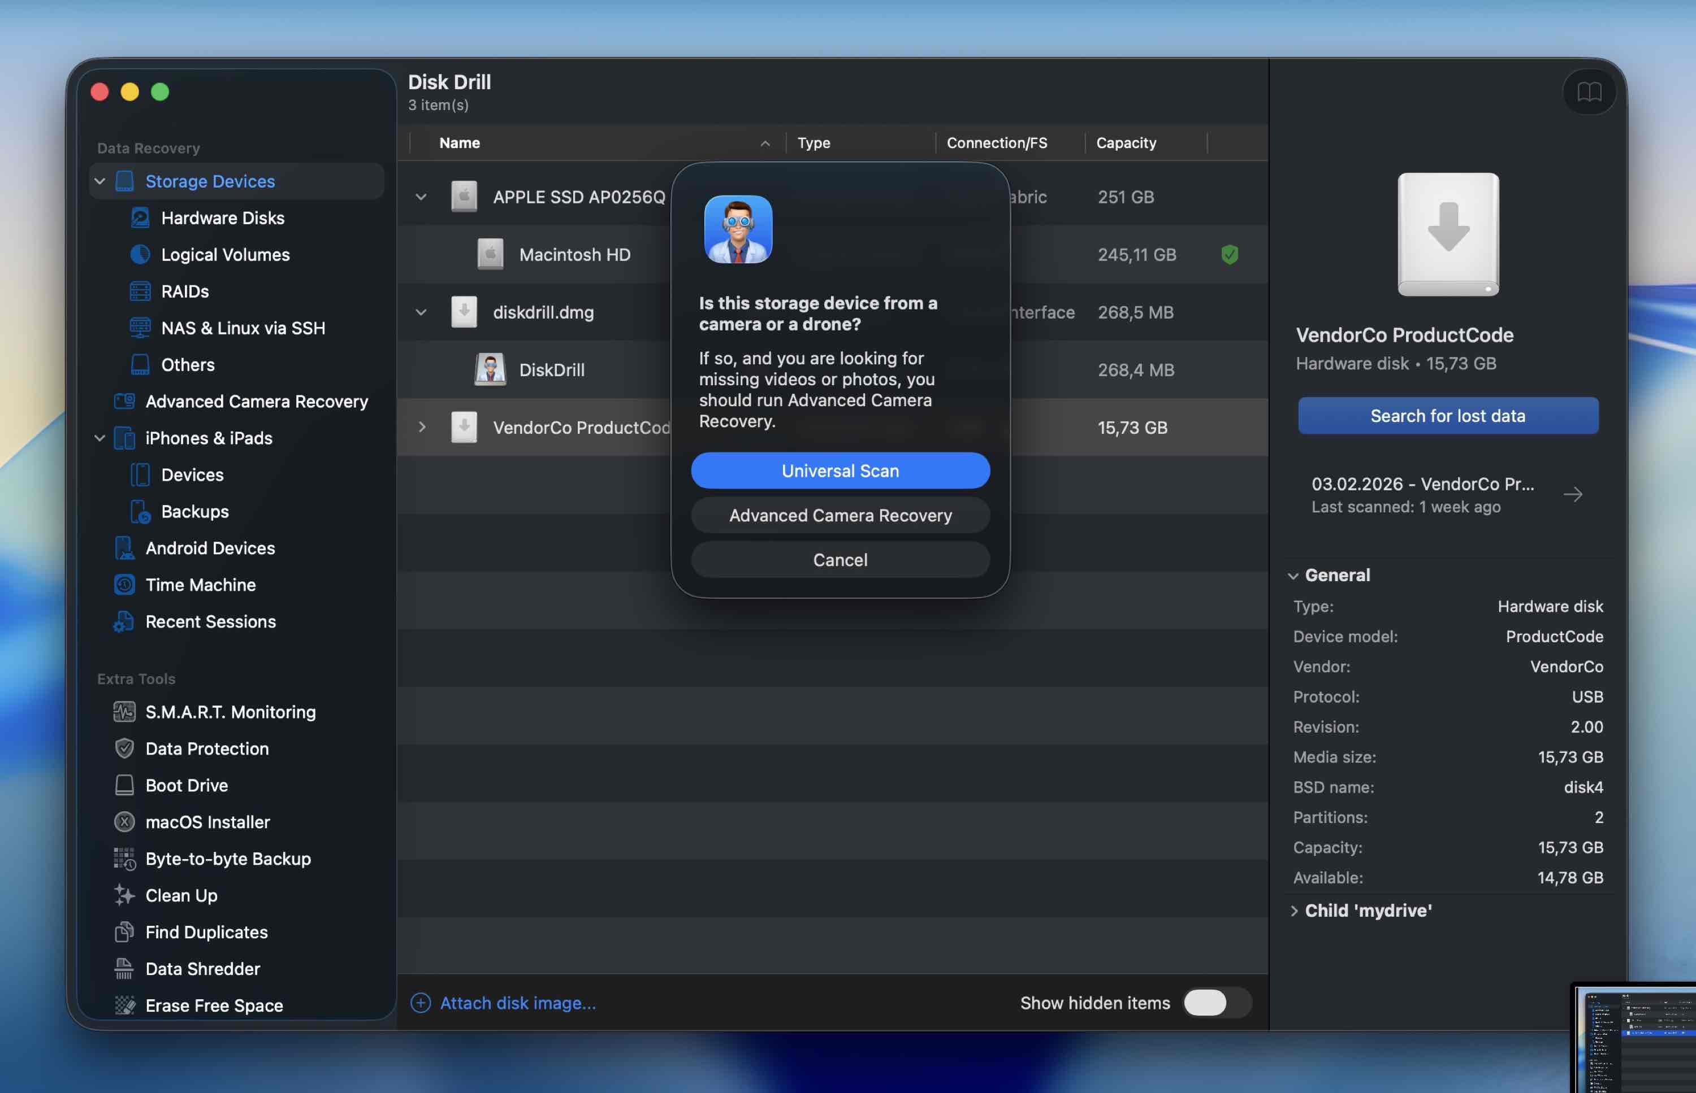1696x1093 pixels.
Task: Select Find Duplicates in Extra Tools
Action: [x=206, y=932]
